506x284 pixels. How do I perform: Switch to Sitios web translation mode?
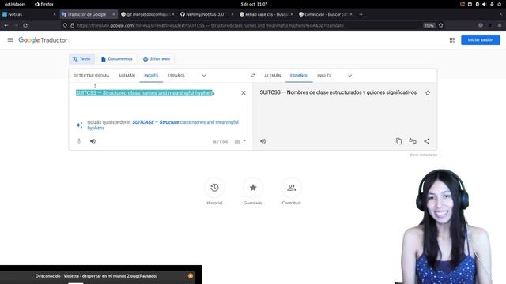[x=157, y=59]
